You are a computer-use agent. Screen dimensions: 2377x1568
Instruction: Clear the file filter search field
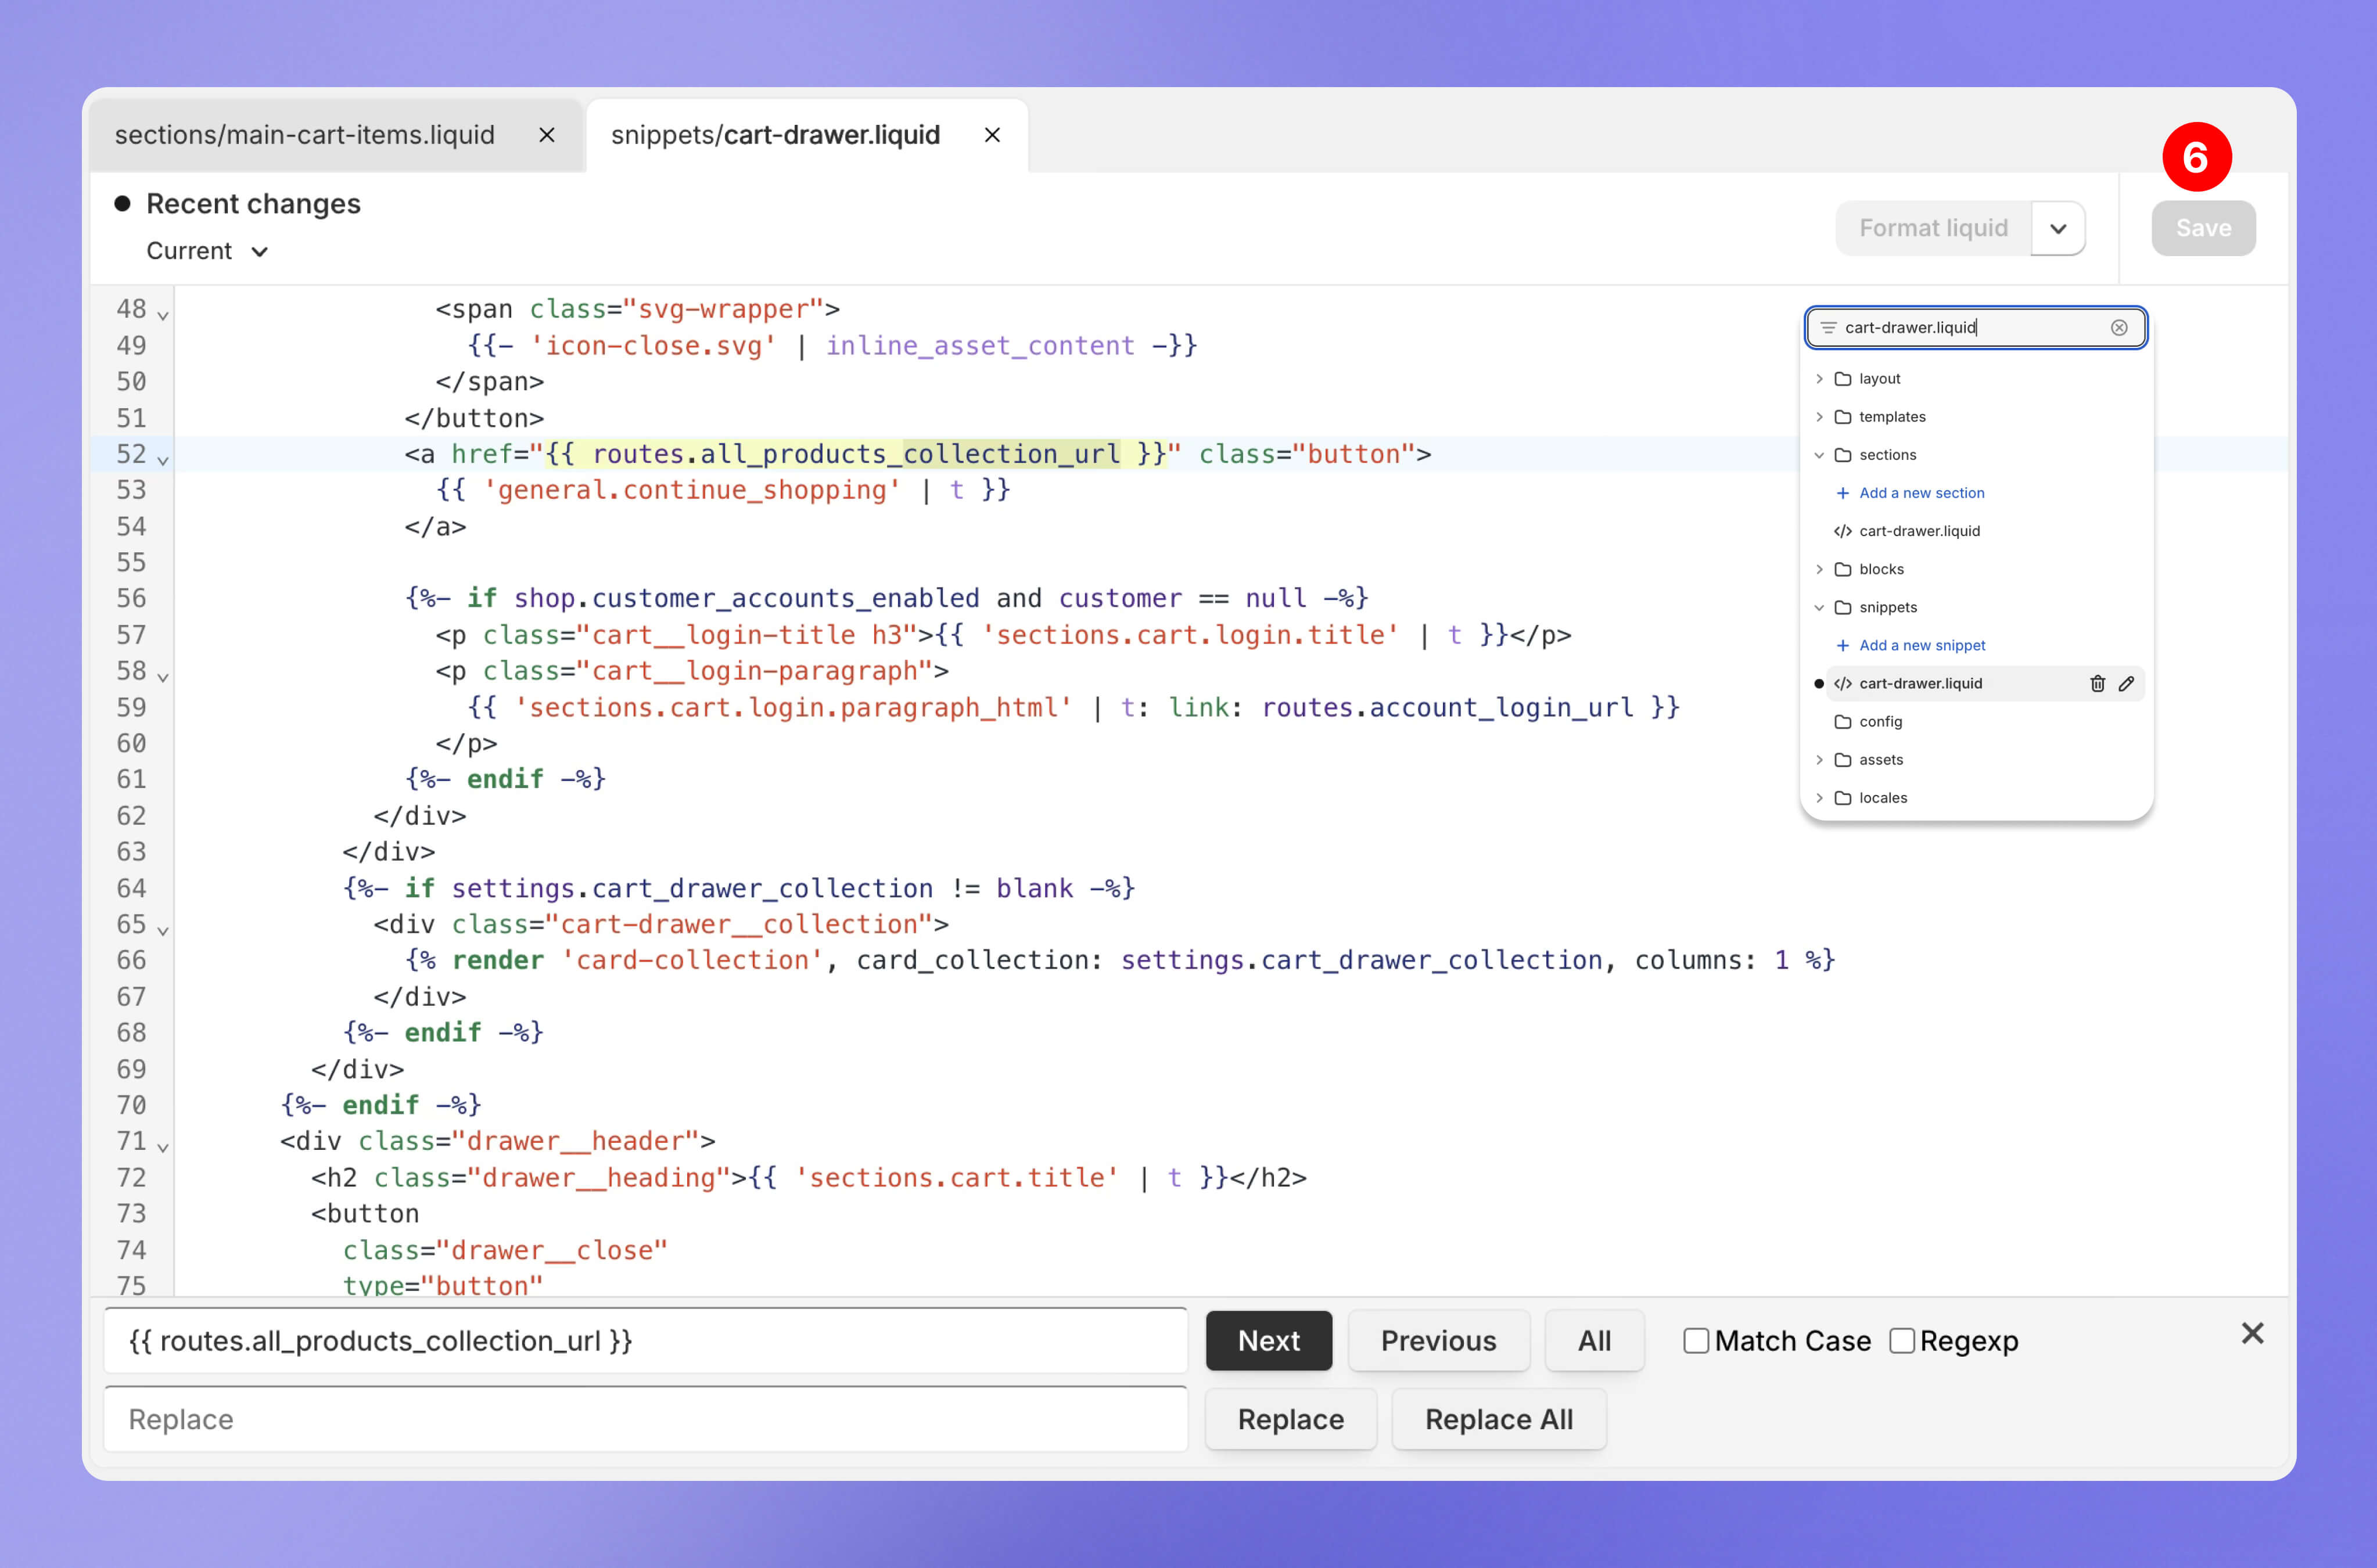(x=2118, y=328)
